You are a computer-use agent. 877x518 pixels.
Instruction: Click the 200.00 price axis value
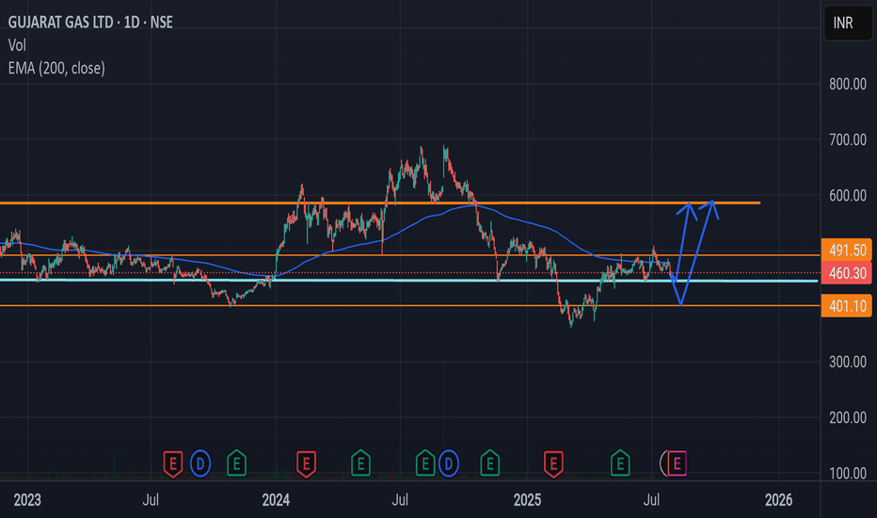point(847,418)
